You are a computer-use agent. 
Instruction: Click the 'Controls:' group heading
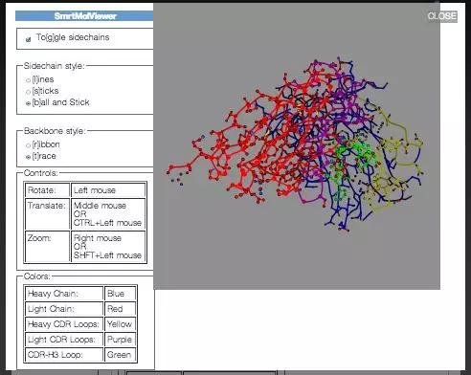click(x=41, y=173)
